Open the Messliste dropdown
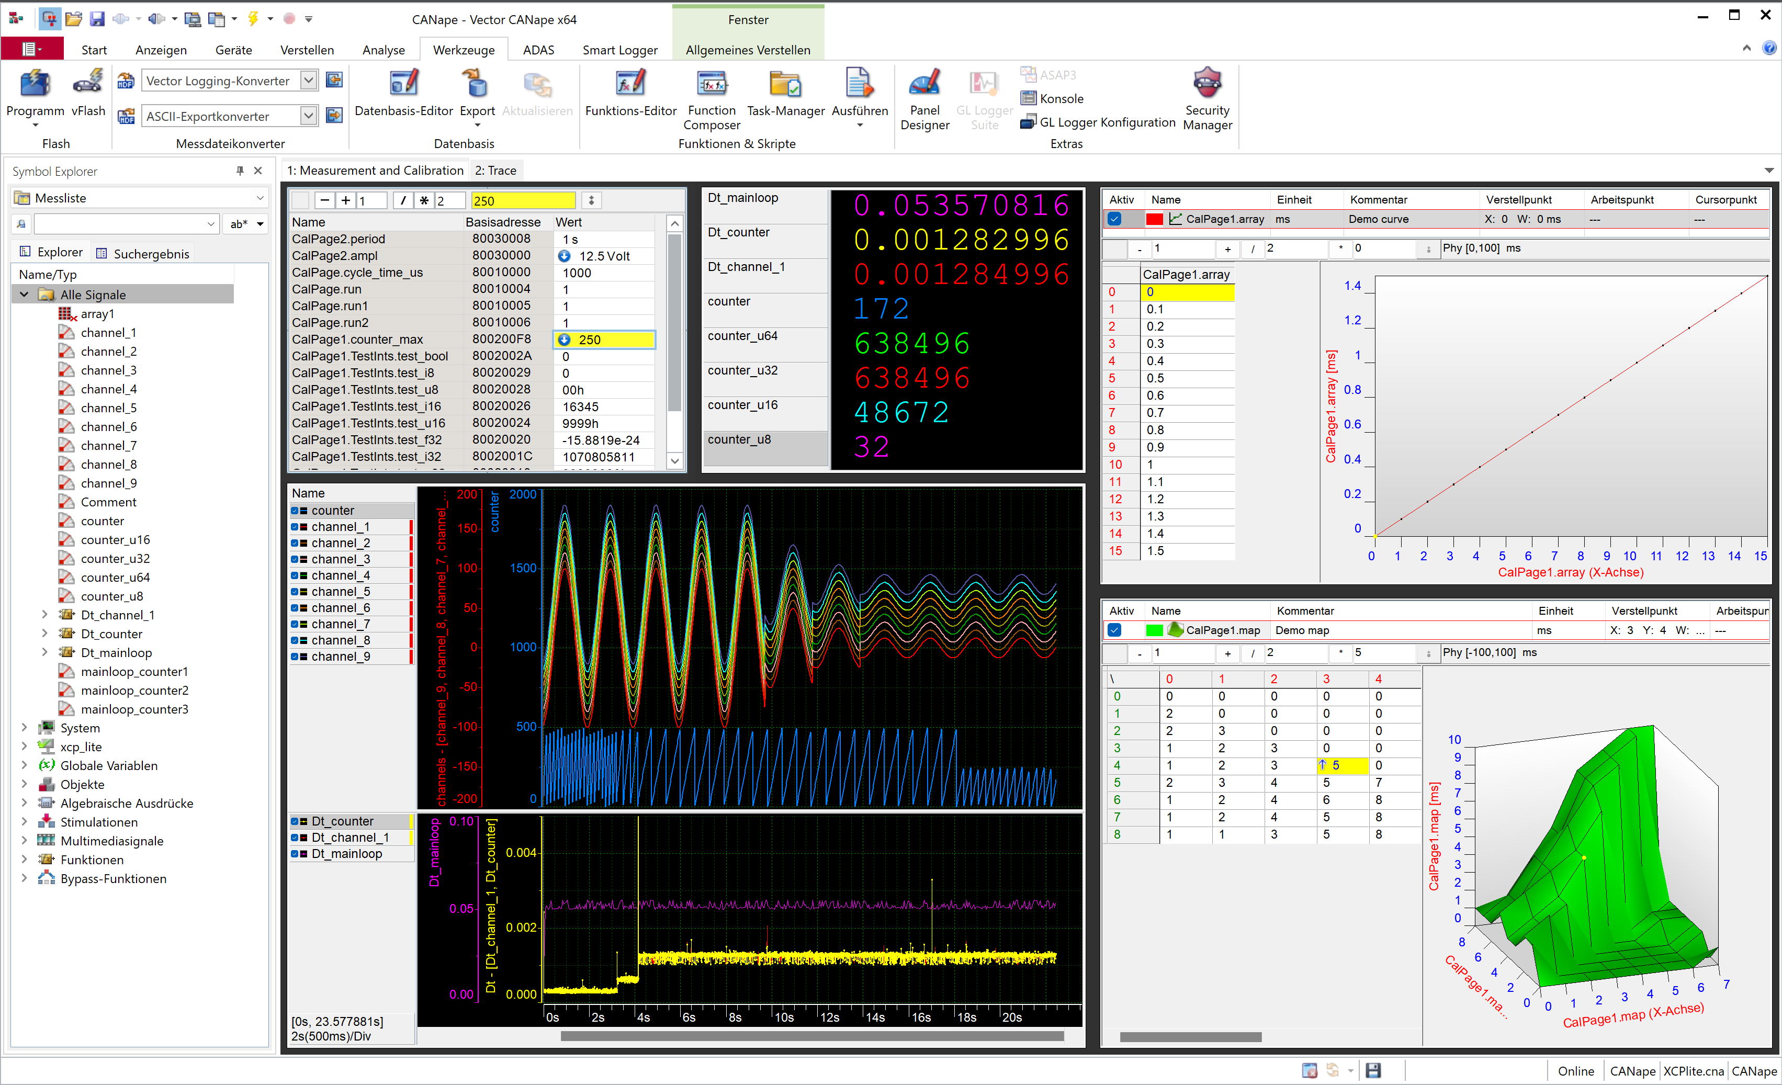Image resolution: width=1782 pixels, height=1085 pixels. tap(260, 198)
